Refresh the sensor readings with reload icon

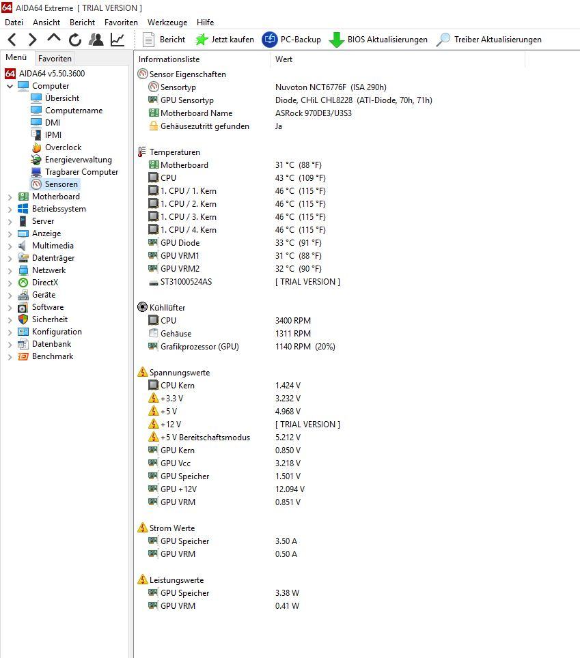tap(75, 40)
